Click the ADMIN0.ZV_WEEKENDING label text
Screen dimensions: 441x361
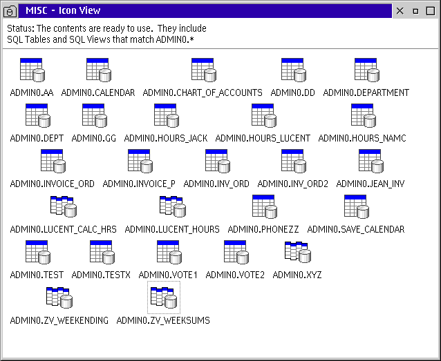point(59,320)
